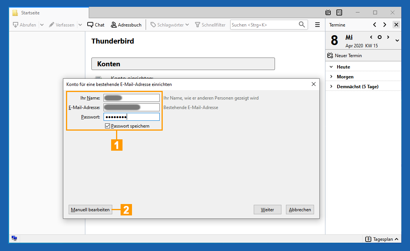Click the Schnellfilter quick filter icon

click(198, 25)
